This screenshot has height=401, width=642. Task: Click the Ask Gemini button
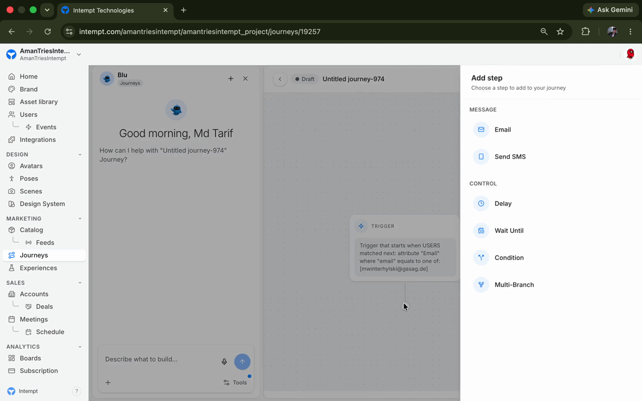(x=610, y=10)
